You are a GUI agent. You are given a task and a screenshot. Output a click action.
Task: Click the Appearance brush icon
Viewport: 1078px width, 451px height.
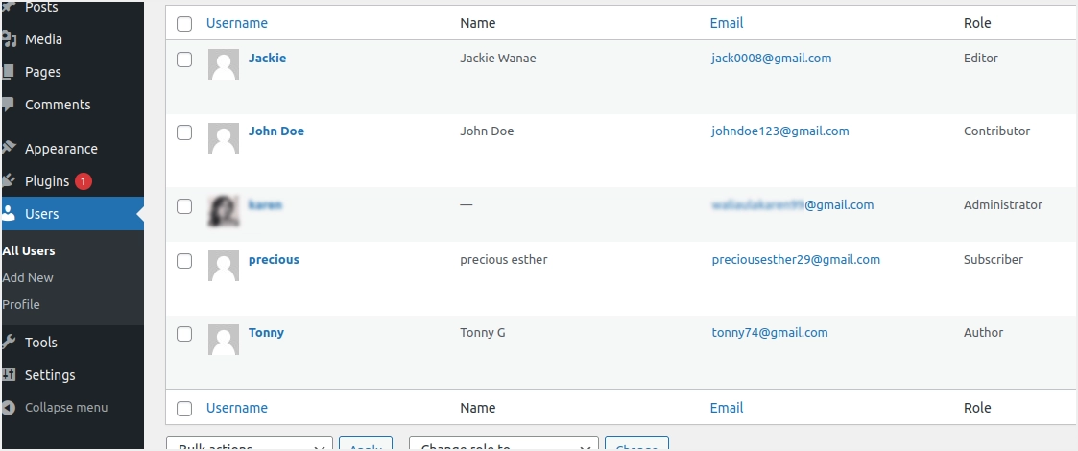pos(9,148)
